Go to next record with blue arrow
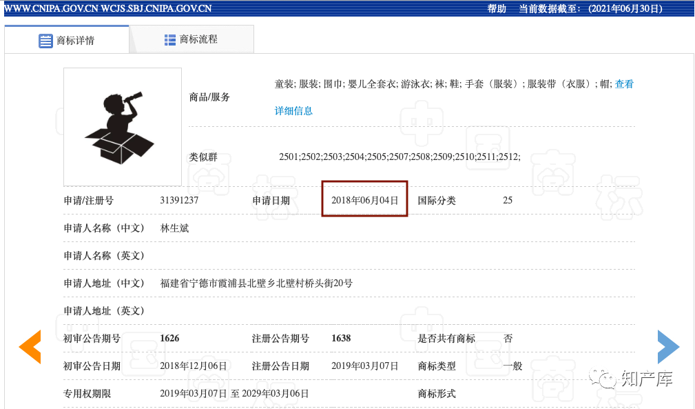The width and height of the screenshot is (695, 409). [x=668, y=347]
